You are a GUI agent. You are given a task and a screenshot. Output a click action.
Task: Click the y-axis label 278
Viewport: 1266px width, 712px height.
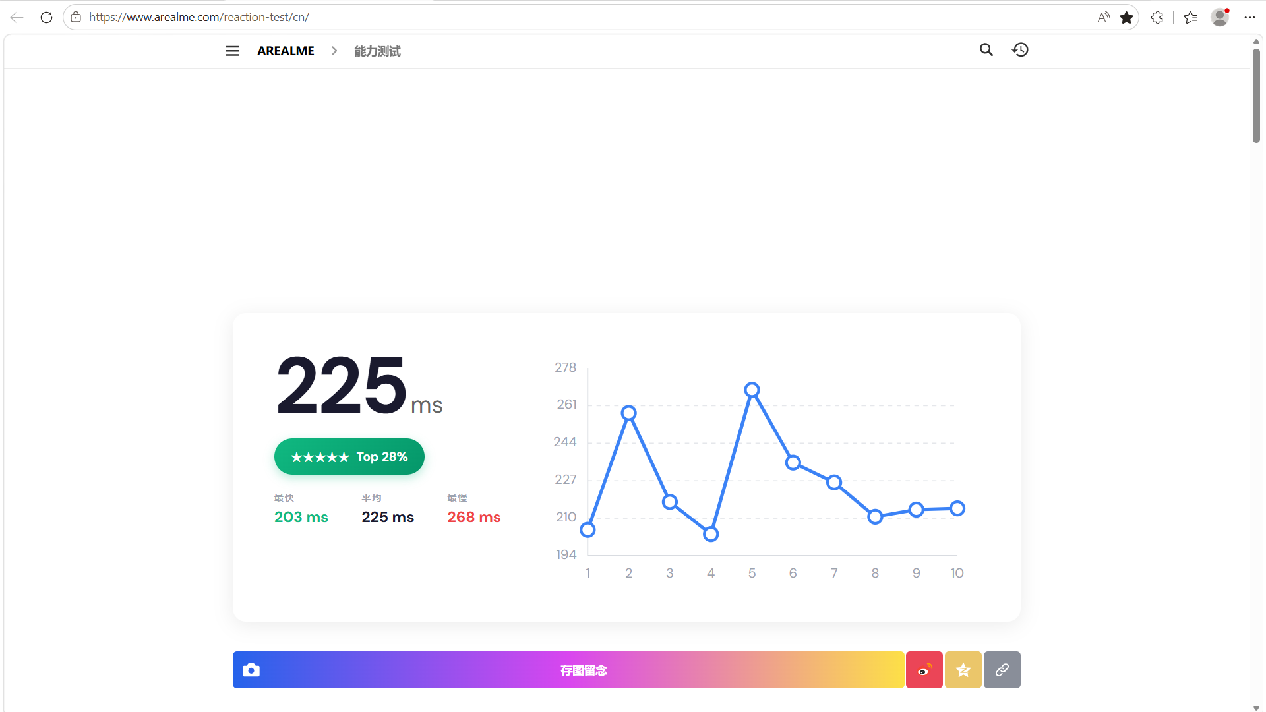(x=565, y=367)
